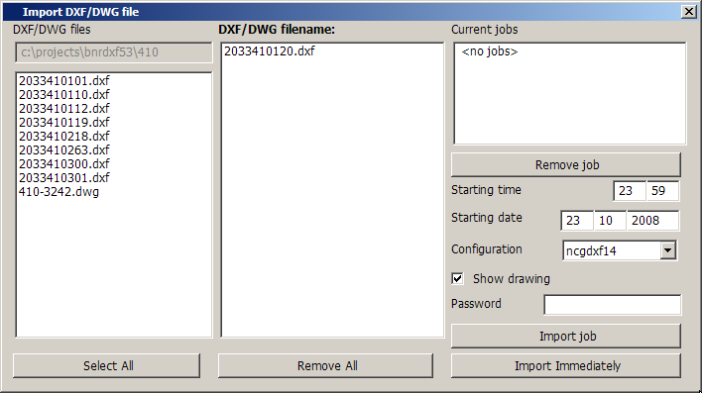Close the Import DXF/DWG file dialog
Screen dimensions: 702x393
(x=688, y=11)
